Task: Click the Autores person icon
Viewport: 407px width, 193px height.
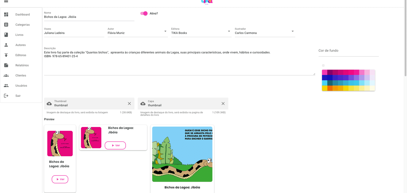Action: pyautogui.click(x=6, y=45)
